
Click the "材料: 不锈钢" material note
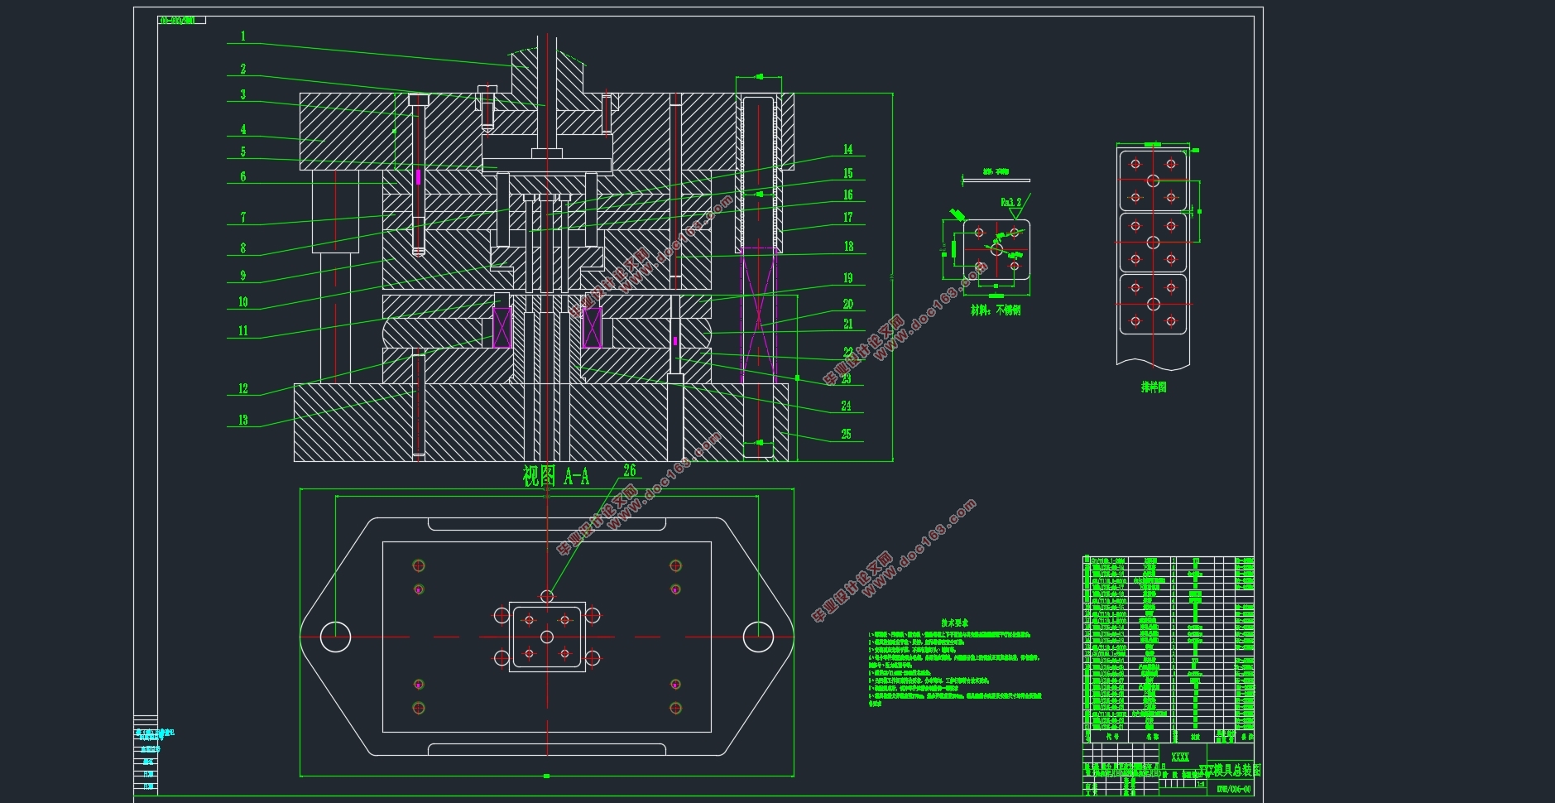996,310
